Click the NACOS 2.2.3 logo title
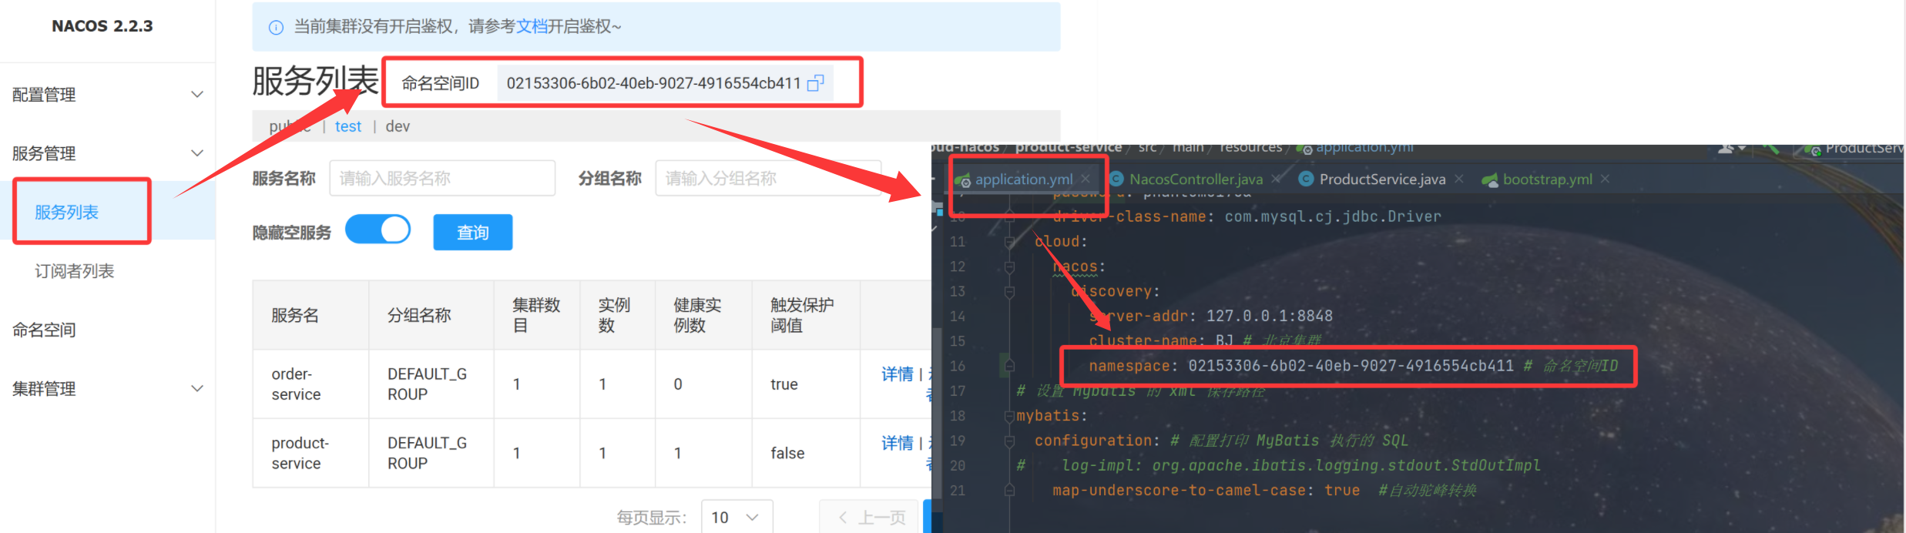Image resolution: width=1906 pixels, height=533 pixels. (102, 25)
